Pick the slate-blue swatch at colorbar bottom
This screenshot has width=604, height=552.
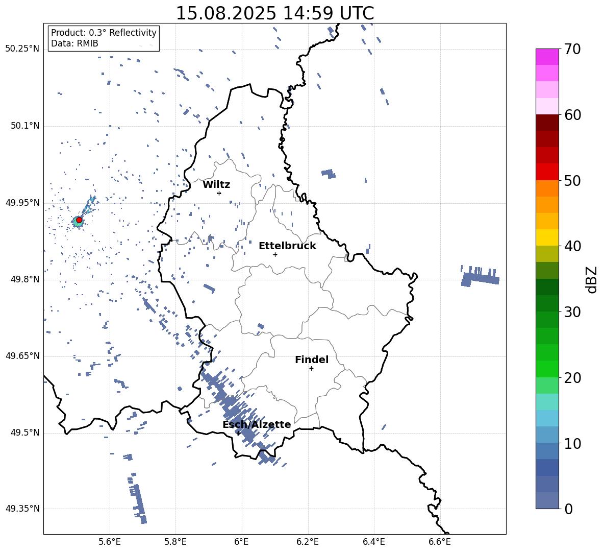[x=547, y=500]
